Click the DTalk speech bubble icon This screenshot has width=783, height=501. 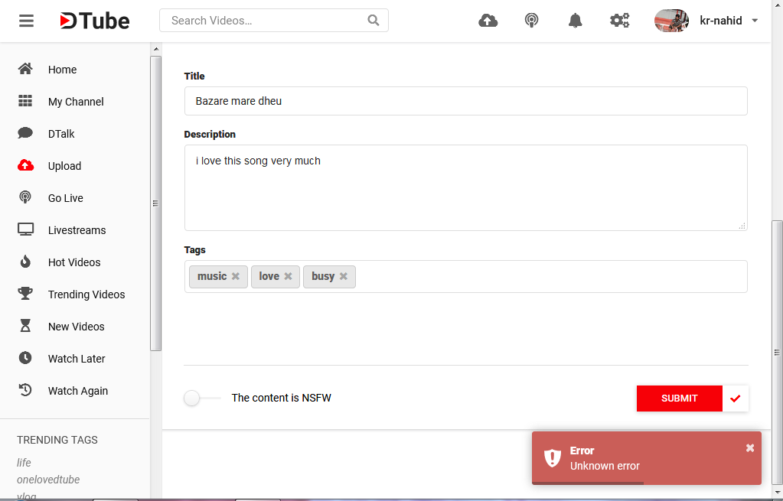tap(25, 133)
